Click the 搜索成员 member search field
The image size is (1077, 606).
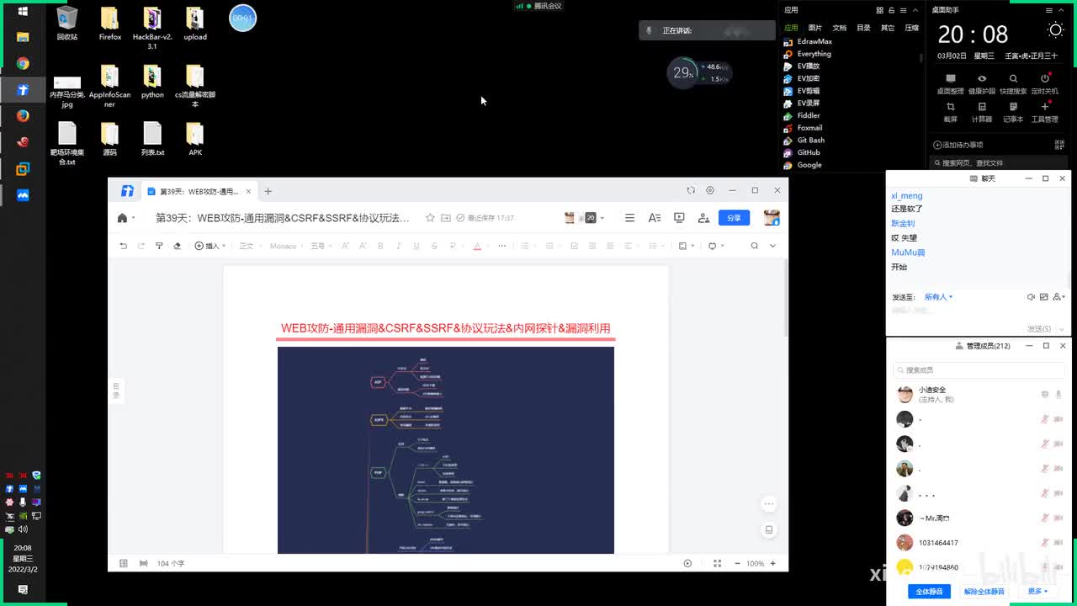coord(978,369)
